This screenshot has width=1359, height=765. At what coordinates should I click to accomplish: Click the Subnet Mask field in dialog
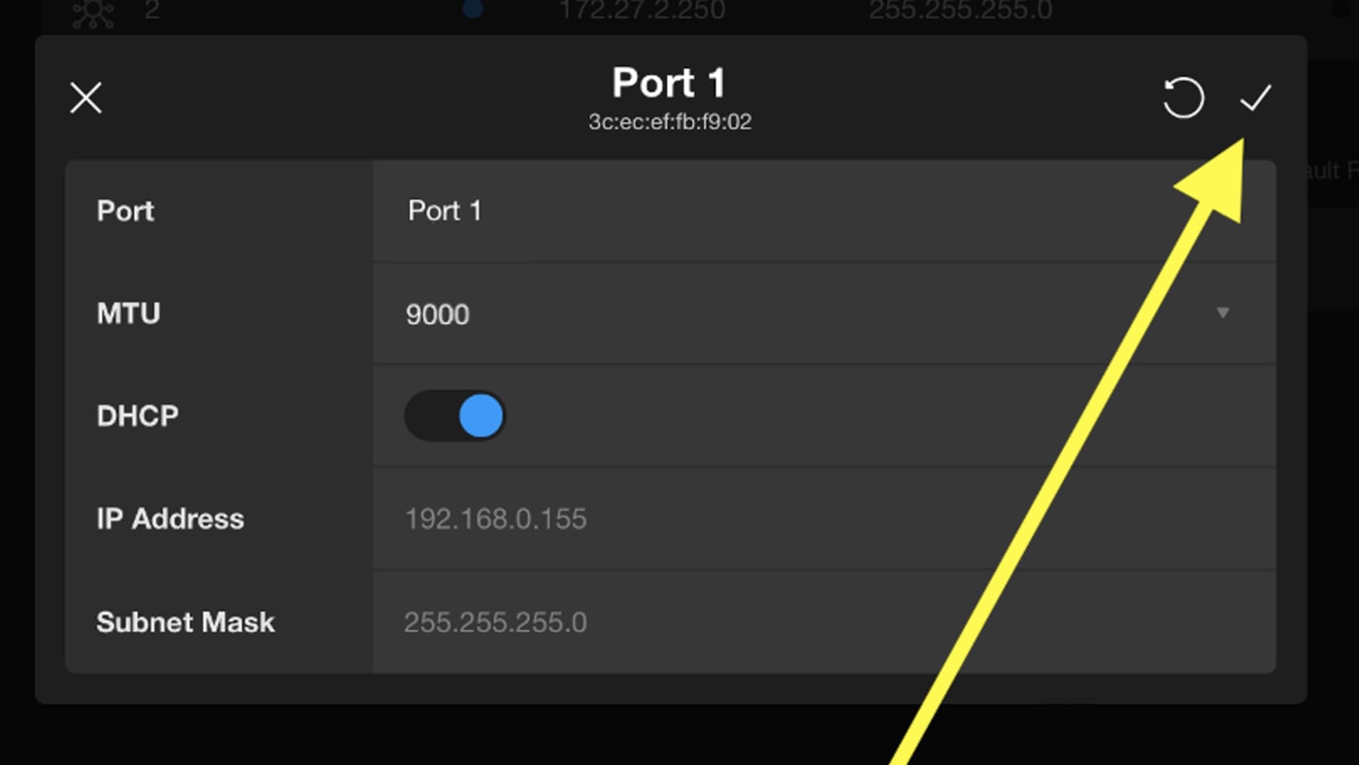pyautogui.click(x=815, y=621)
